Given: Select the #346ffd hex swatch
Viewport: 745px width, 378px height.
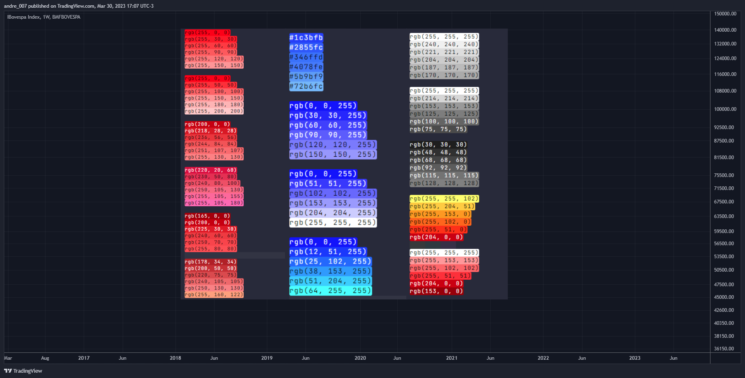Looking at the screenshot, I should (306, 57).
